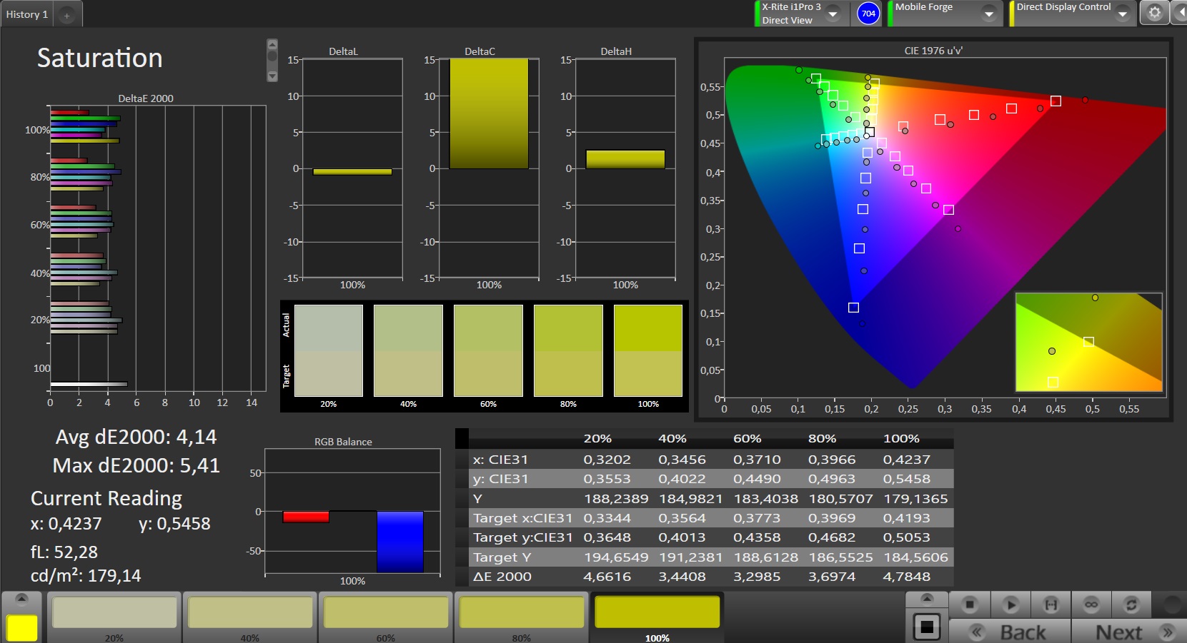The image size is (1187, 643).
Task: Switch to the History 1 tab
Action: pos(27,14)
